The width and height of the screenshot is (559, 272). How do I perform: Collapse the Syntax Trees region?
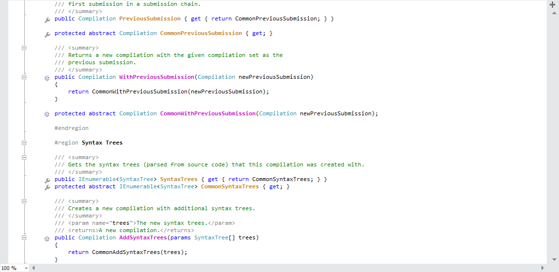click(x=24, y=143)
